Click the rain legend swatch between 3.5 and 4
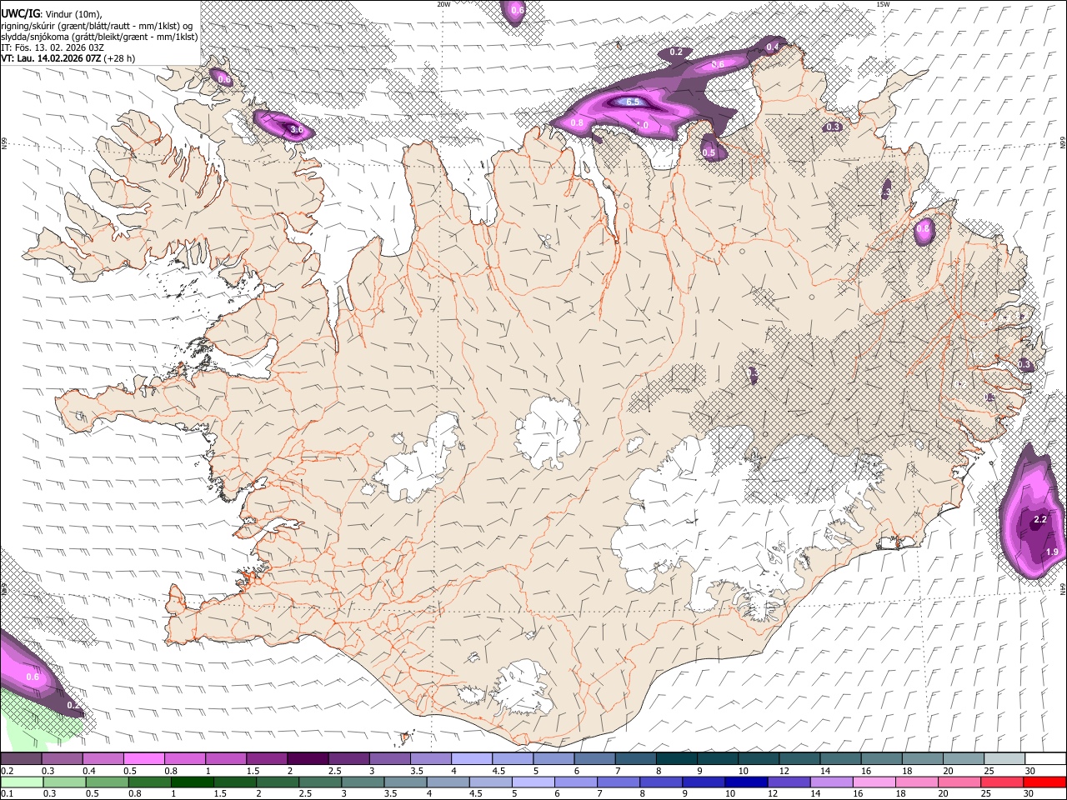The height and width of the screenshot is (800, 1067). [x=407, y=782]
